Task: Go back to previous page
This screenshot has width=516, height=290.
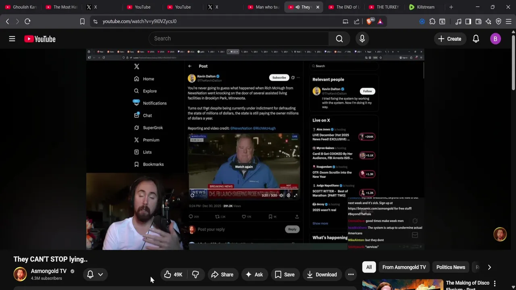Action: [x=7, y=21]
